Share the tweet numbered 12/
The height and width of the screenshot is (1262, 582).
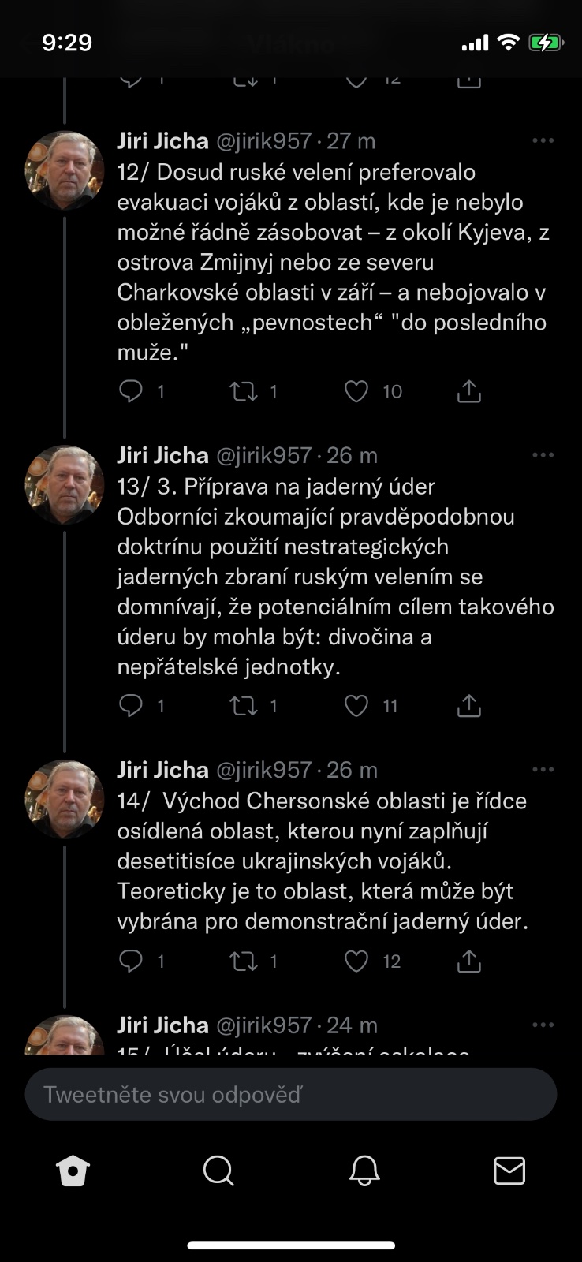point(469,391)
